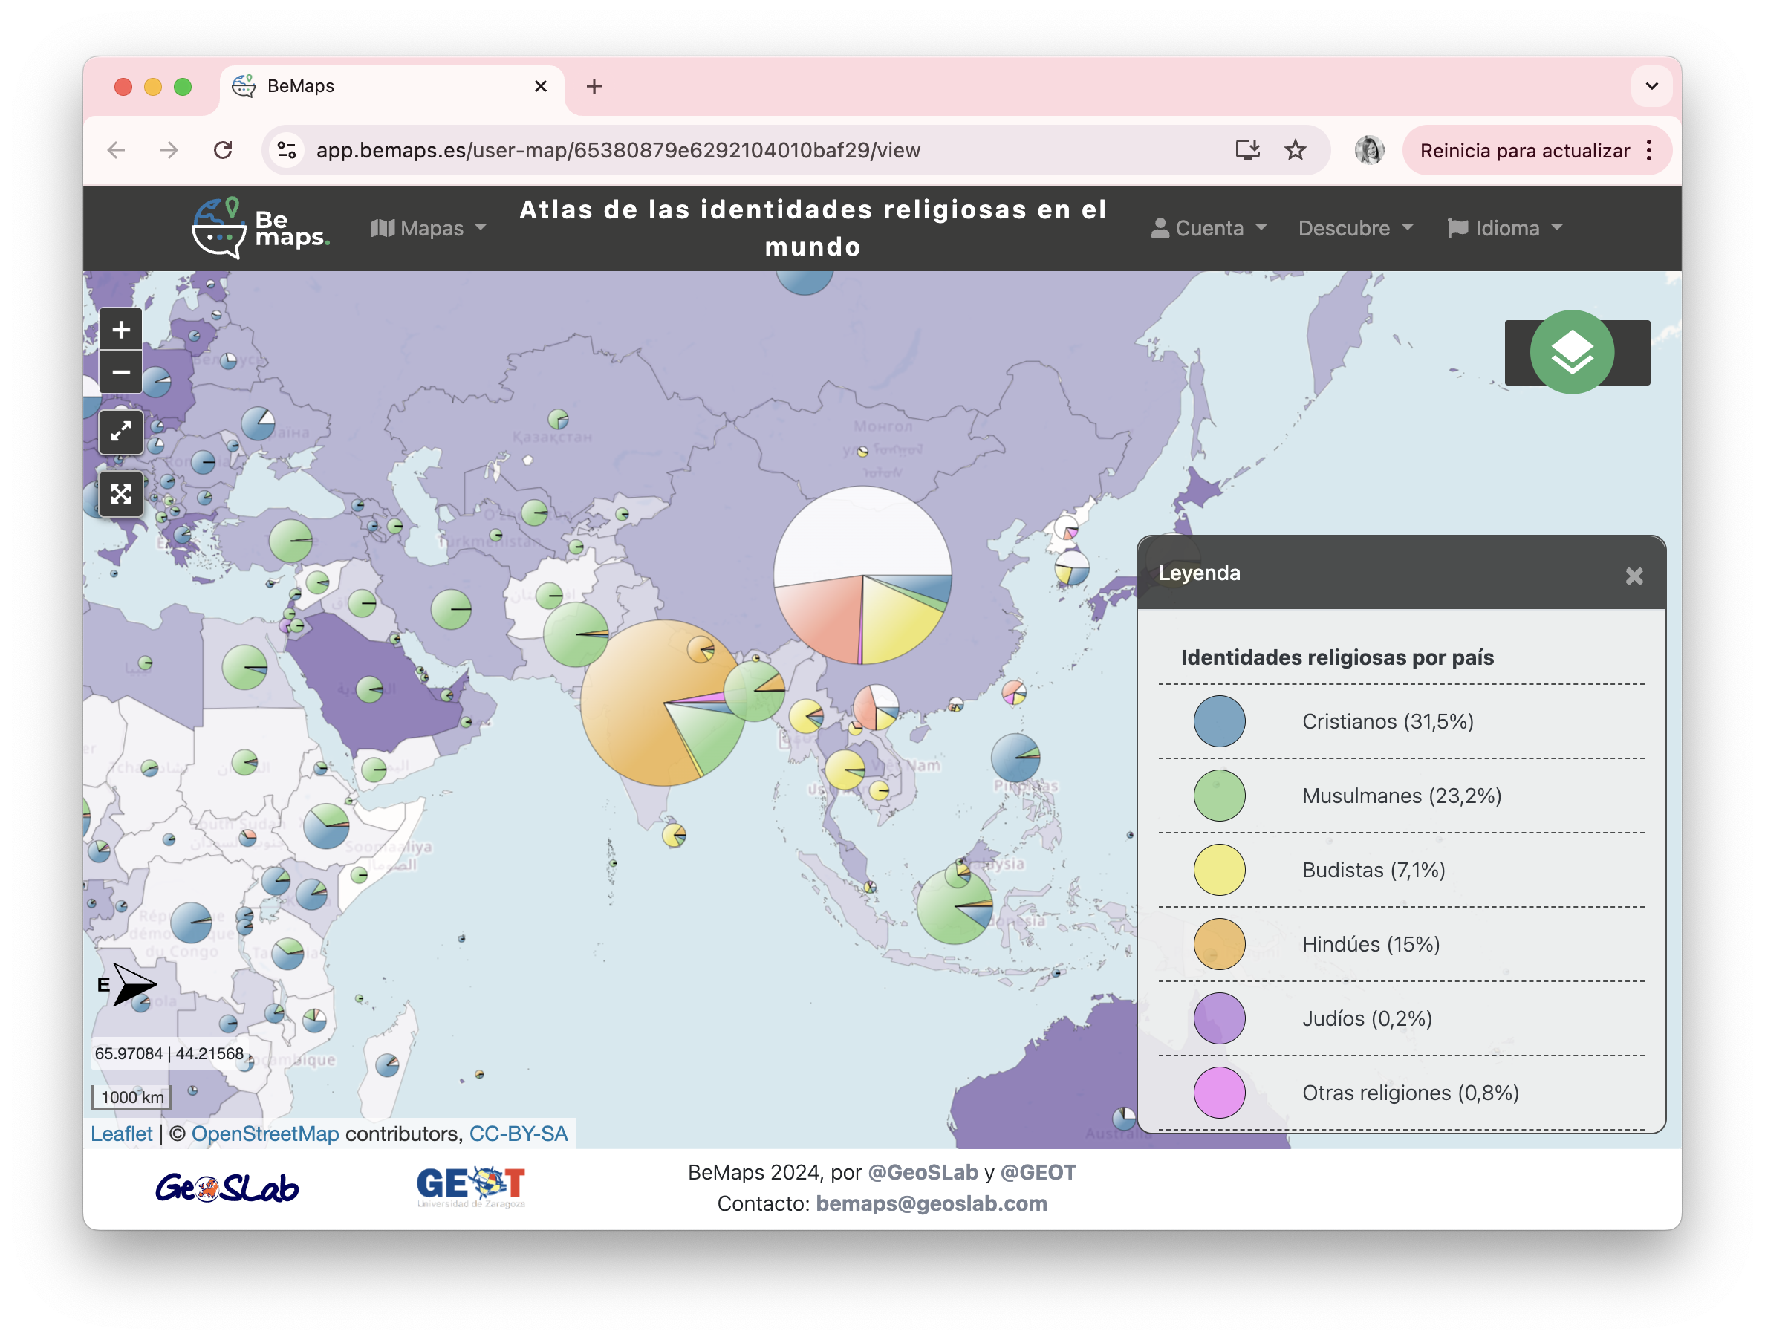Click the Otras religiones pink swatch

tap(1218, 1093)
